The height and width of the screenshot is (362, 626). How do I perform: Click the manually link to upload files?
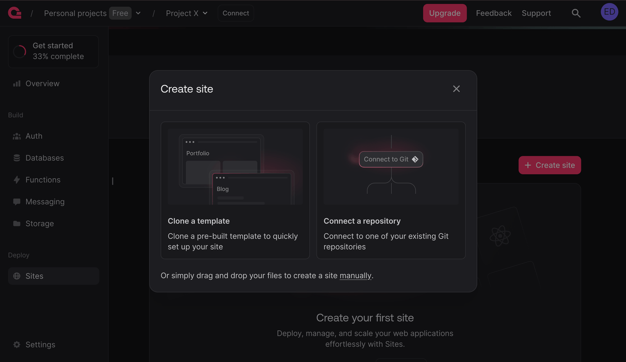(x=356, y=275)
